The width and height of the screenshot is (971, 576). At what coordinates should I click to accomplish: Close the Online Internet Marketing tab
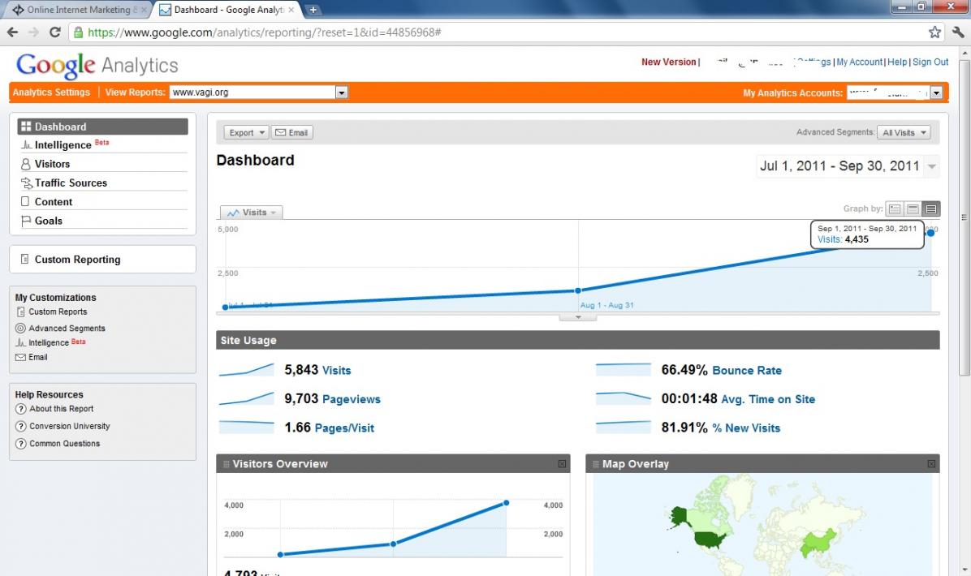[x=144, y=10]
